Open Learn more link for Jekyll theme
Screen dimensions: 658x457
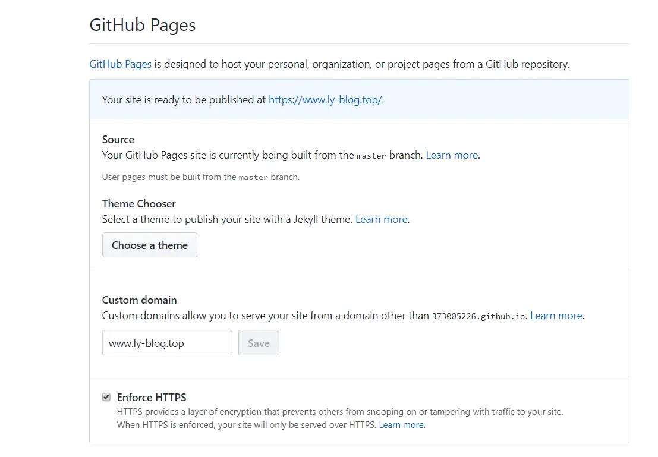[x=382, y=219]
